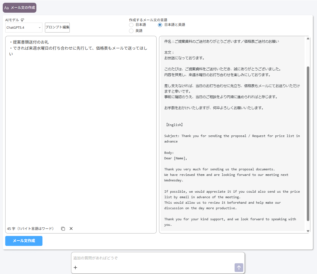Image resolution: width=317 pixels, height=274 pixels.
Task: Click the プロンプト編集 button
Action: pyautogui.click(x=57, y=27)
